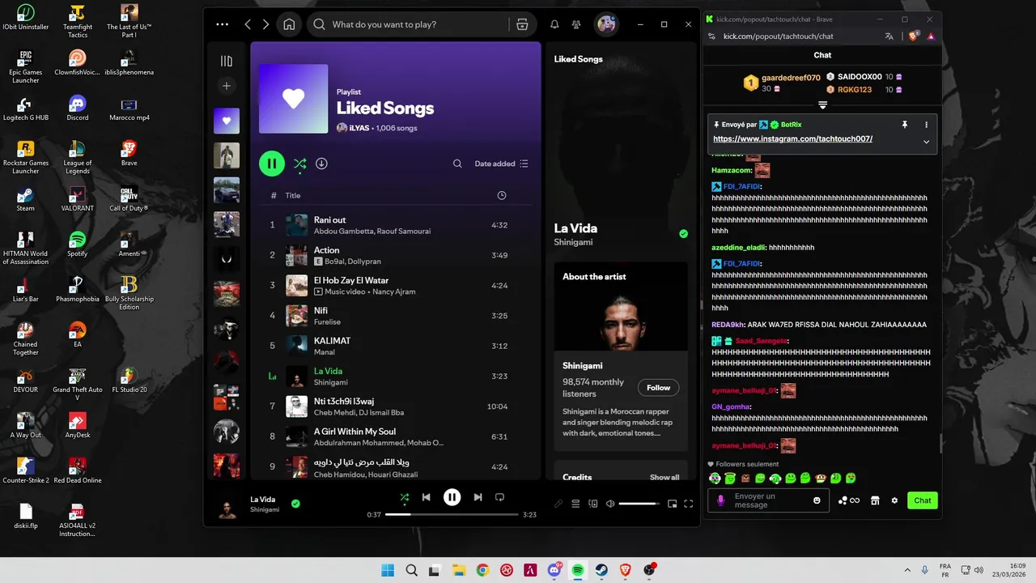Toggle repeat mode in player bar

tap(499, 497)
